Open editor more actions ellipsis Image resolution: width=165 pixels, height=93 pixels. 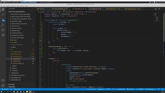pyautogui.click(x=162, y=9)
